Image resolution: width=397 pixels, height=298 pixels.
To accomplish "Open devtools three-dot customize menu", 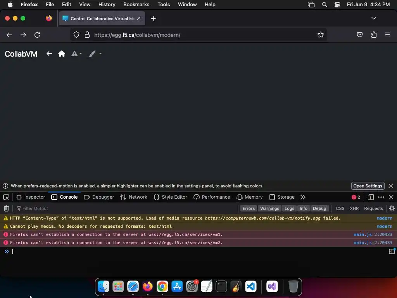I will (381, 197).
